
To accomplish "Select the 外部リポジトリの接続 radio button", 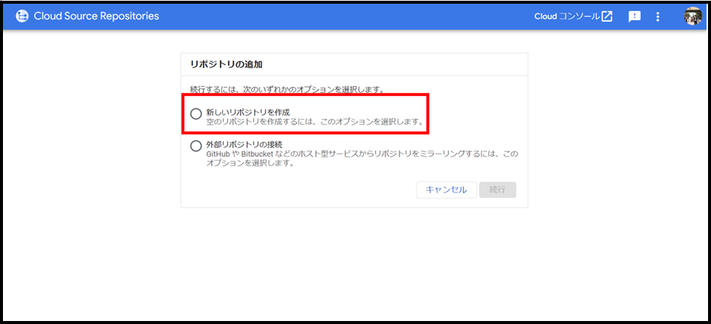I will point(195,146).
